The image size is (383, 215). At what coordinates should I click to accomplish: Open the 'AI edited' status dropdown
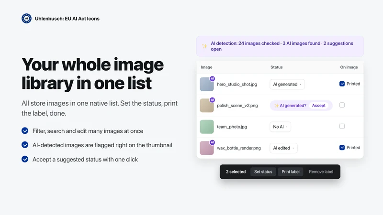point(283,148)
